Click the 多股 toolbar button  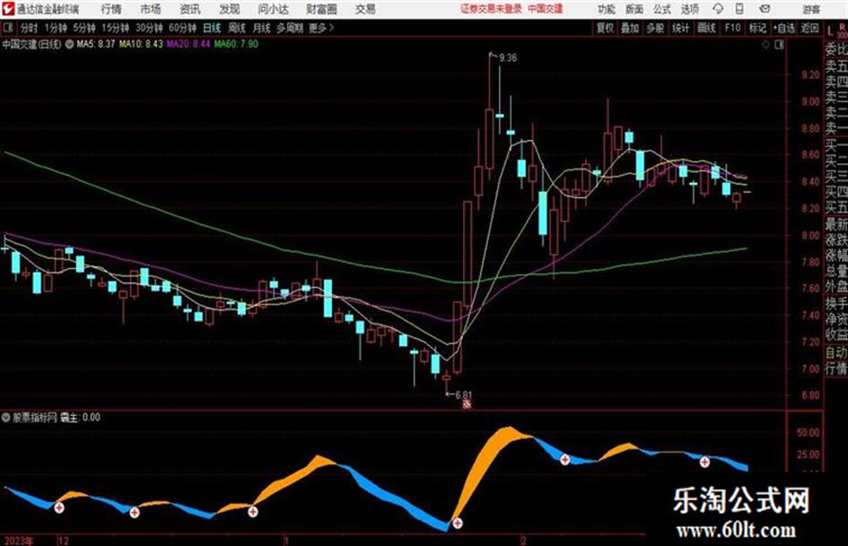point(655,28)
